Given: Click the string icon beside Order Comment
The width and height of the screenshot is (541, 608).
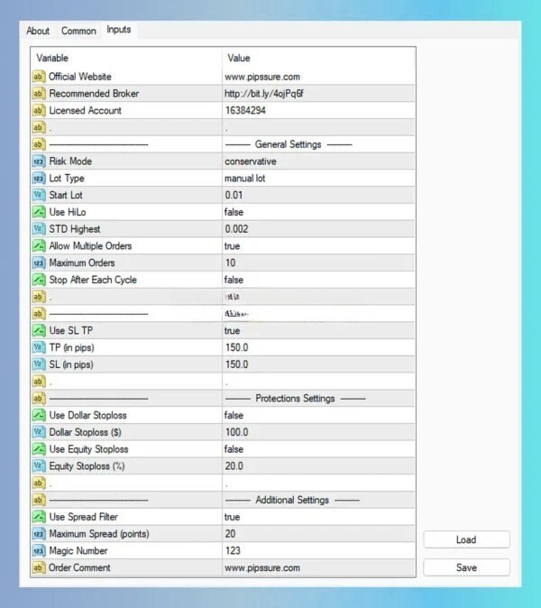Looking at the screenshot, I should [x=39, y=567].
